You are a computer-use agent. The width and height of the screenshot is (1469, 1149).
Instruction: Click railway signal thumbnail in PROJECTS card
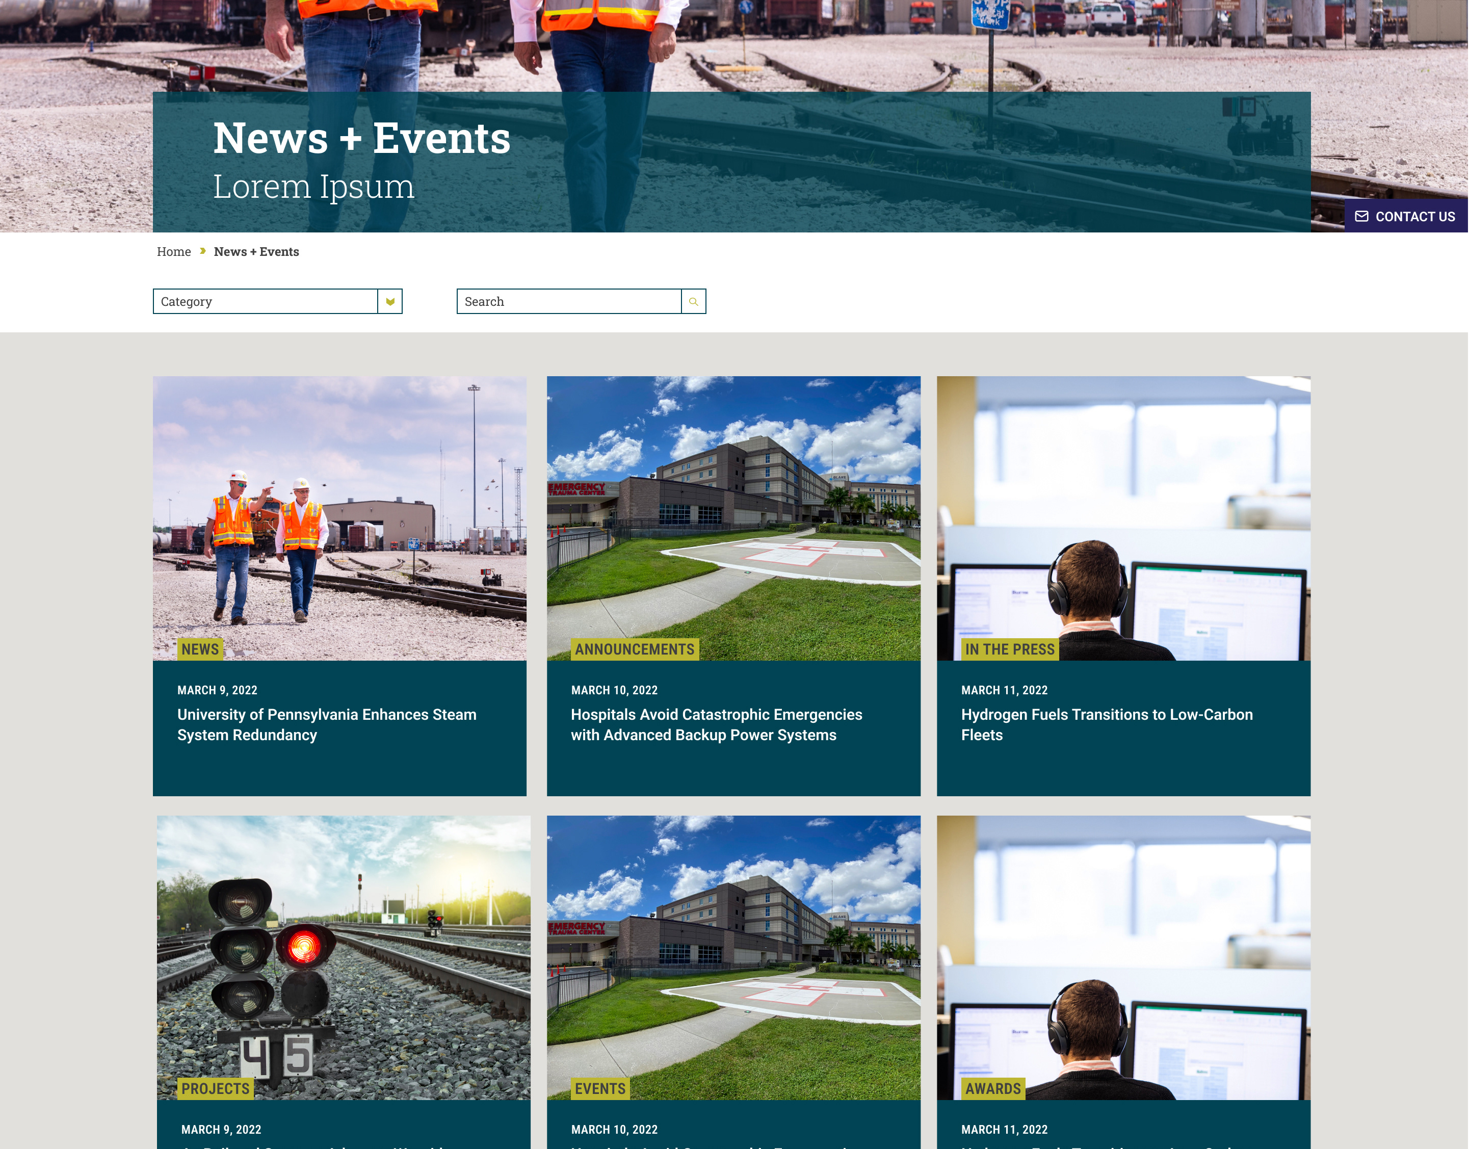(x=344, y=957)
